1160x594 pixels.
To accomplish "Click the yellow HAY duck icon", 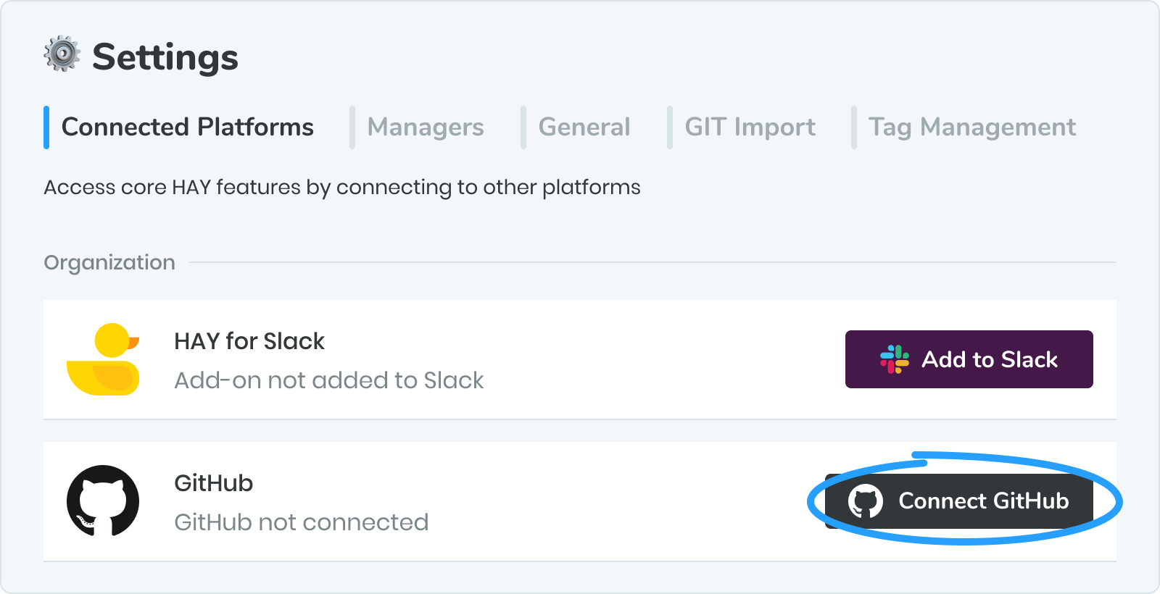I will click(x=103, y=359).
